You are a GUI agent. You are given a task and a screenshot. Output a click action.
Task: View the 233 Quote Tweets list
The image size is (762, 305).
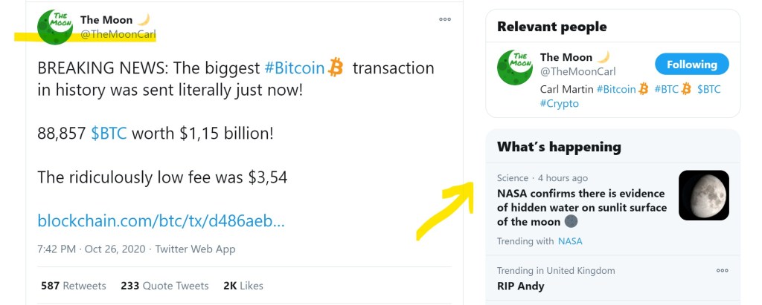point(164,286)
